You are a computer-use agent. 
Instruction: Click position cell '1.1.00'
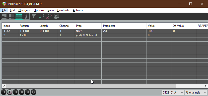tap(28, 31)
